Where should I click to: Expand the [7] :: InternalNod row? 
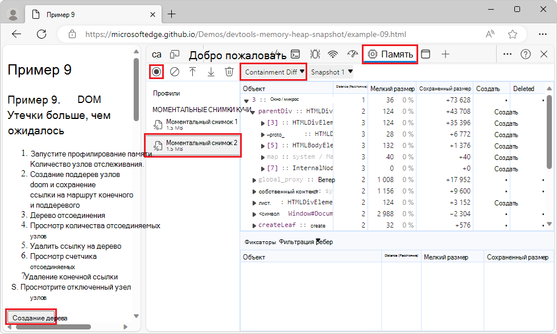(x=263, y=169)
